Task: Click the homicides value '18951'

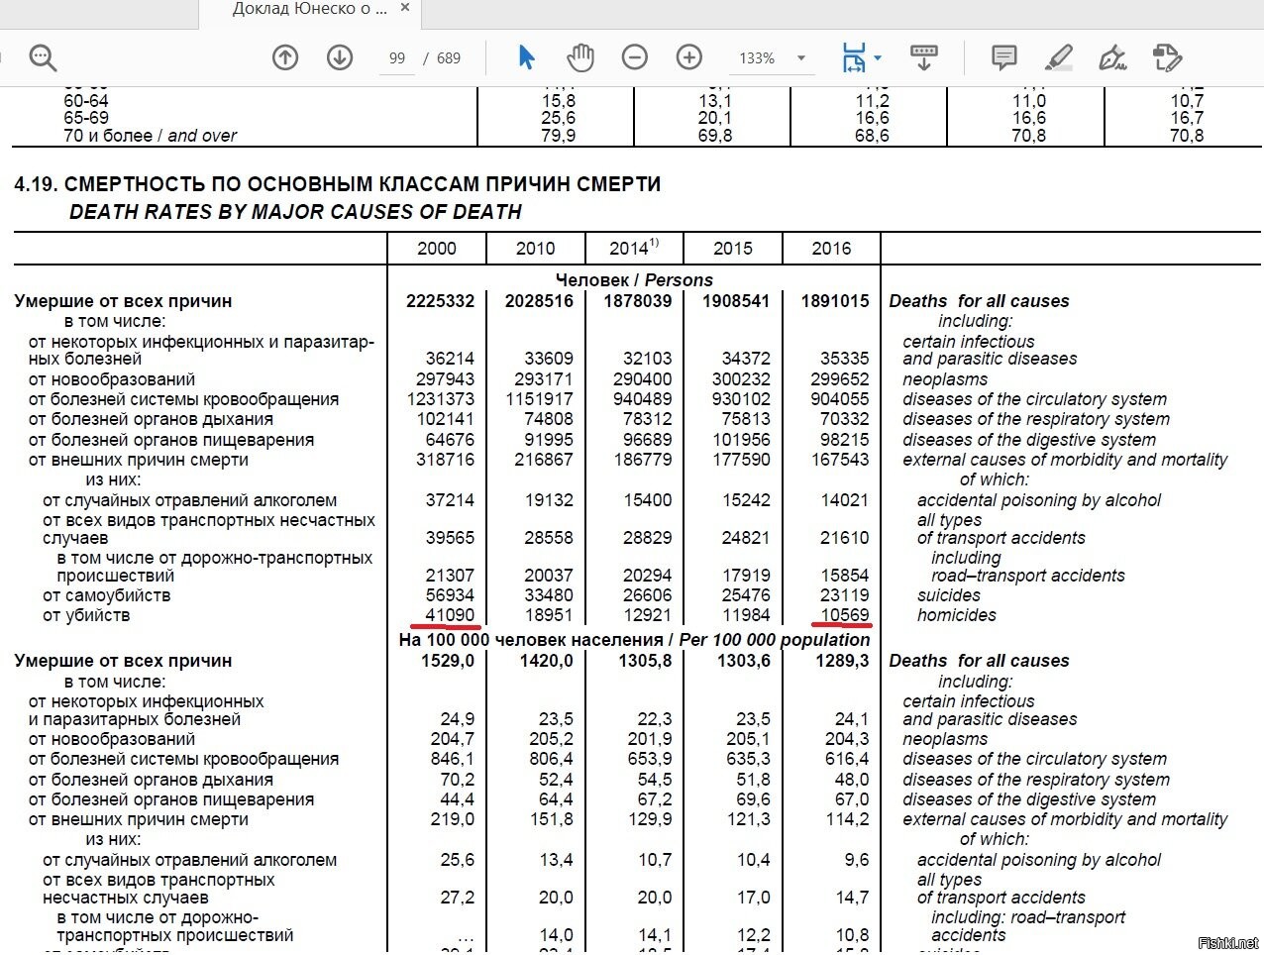Action: pos(549,615)
